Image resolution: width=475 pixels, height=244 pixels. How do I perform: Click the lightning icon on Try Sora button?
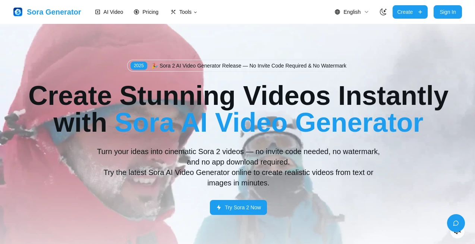219,207
